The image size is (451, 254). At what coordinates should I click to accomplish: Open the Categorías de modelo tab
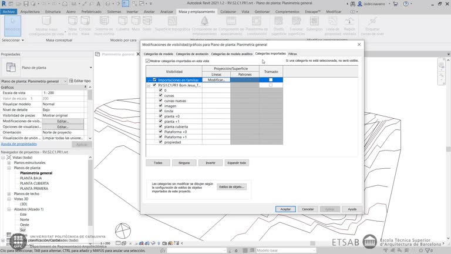158,54
